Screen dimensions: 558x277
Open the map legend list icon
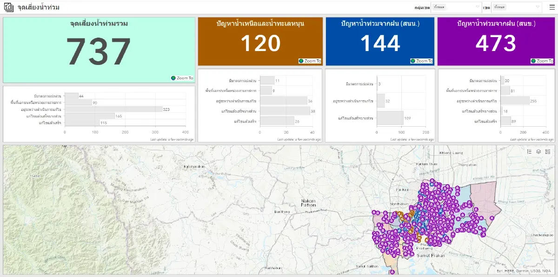click(530, 152)
